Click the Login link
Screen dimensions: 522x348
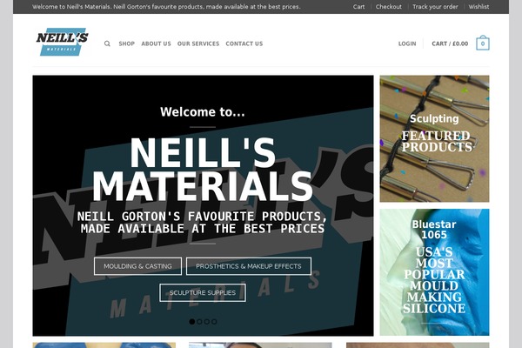(407, 43)
